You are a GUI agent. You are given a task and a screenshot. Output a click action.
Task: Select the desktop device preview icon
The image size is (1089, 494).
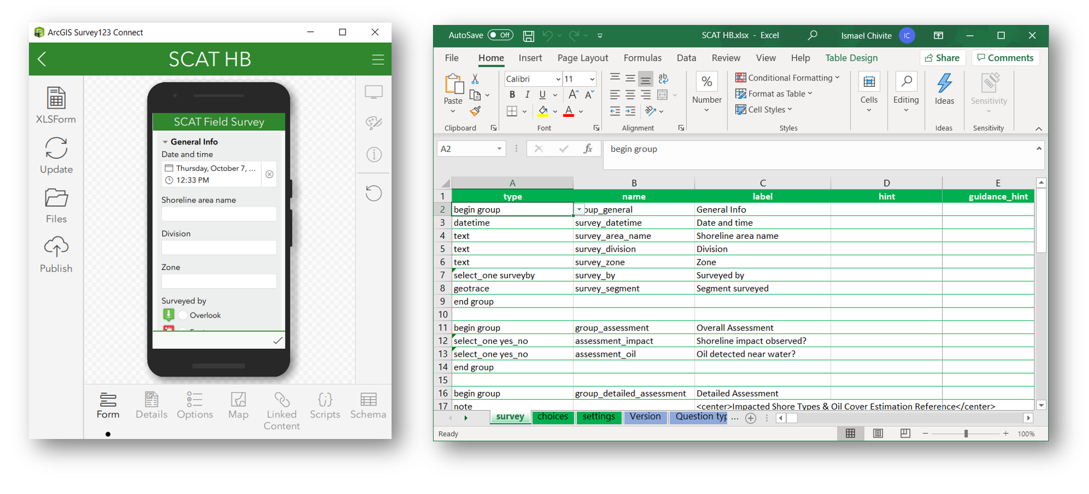tap(373, 92)
